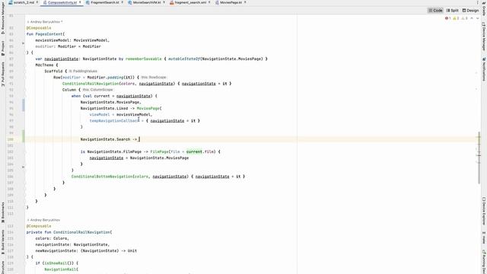Open the Pull Requests tool window
This screenshot has width=487, height=274.
[x=3, y=74]
